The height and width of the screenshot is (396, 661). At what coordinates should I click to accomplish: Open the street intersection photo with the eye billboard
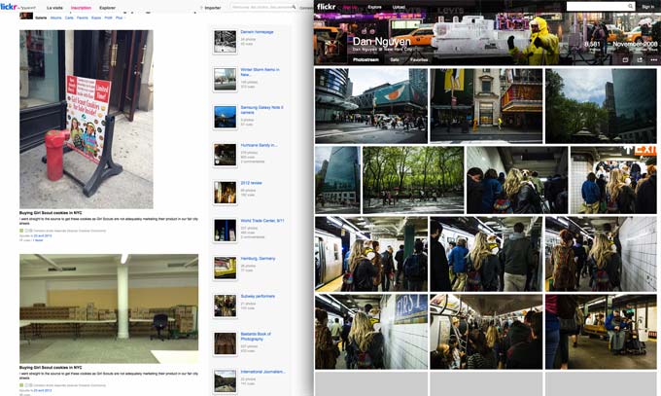point(371,106)
